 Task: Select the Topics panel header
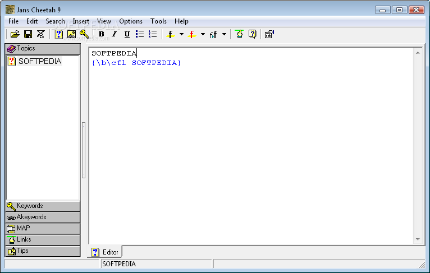pyautogui.click(x=43, y=49)
